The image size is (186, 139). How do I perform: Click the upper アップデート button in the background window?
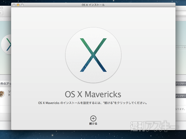(x=181, y=84)
